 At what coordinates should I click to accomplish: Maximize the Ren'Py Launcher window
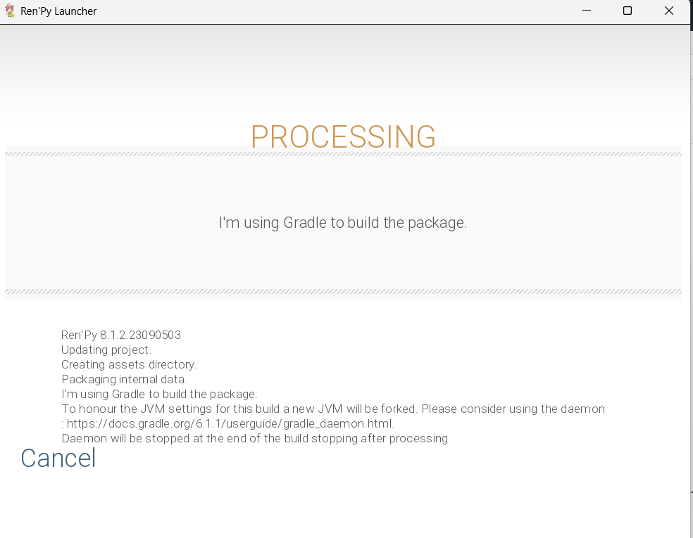pos(627,11)
